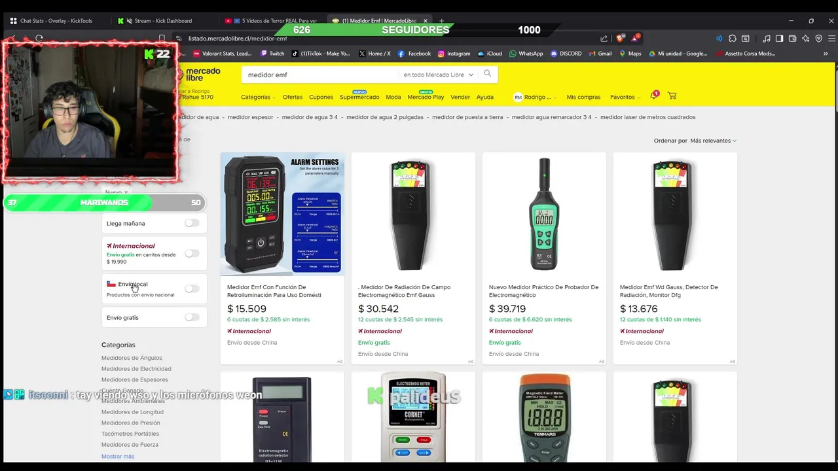The width and height of the screenshot is (838, 471).
Task: Open Mis compras
Action: [583, 97]
